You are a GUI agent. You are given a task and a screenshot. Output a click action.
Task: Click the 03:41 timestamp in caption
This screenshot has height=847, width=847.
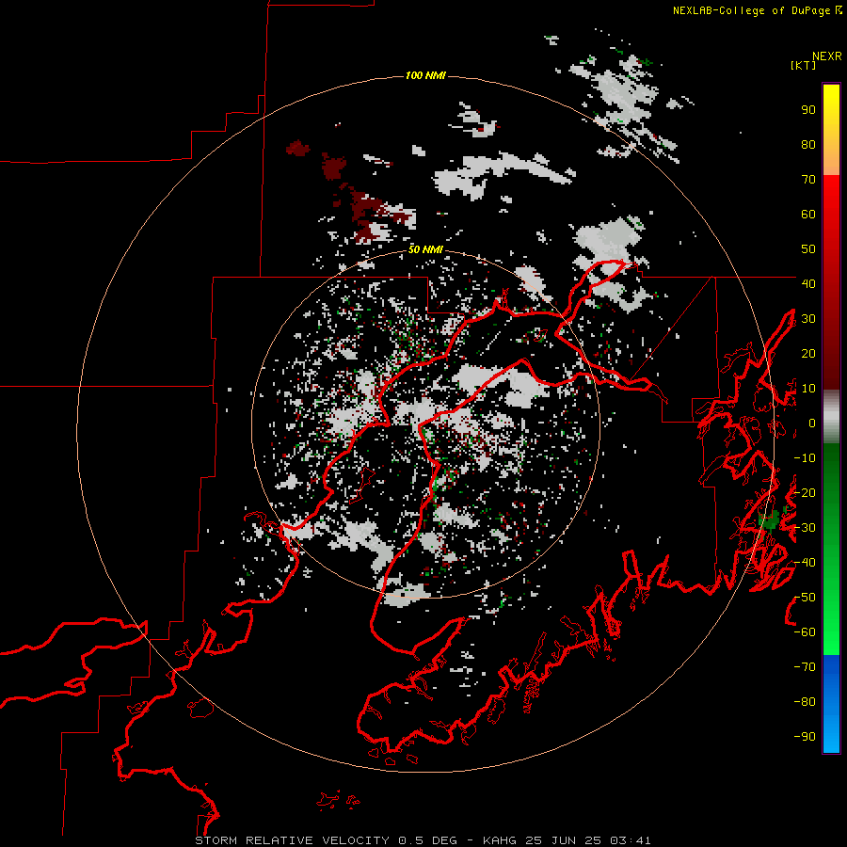pyautogui.click(x=631, y=840)
